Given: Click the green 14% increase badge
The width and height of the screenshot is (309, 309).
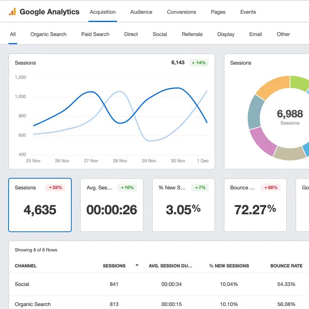Looking at the screenshot, I should point(199,63).
